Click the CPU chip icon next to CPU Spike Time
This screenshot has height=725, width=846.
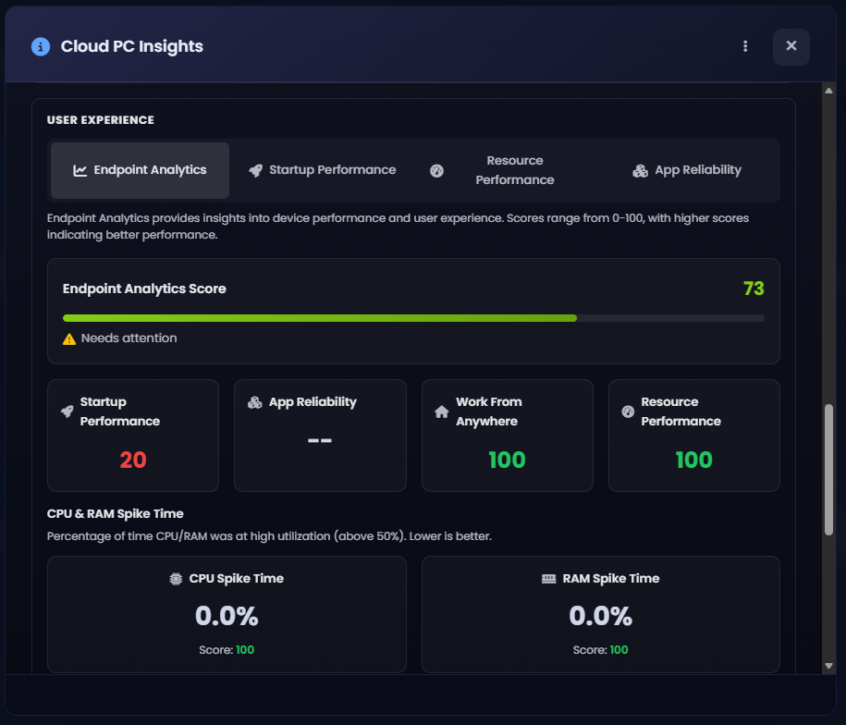point(176,579)
